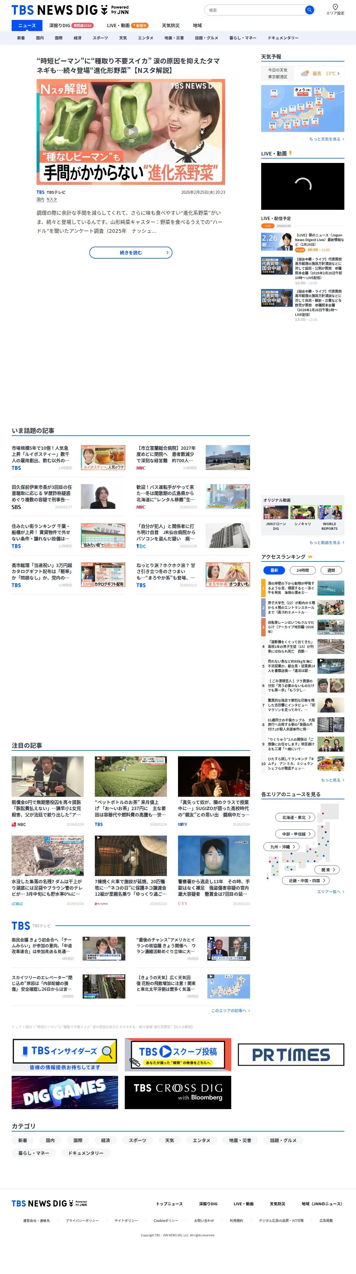Viewport: 356px width, 1274px height.
Task: Choose 九州・沖縄 on the area map
Action: (x=282, y=847)
